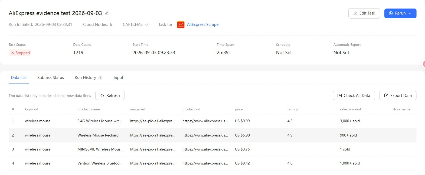This screenshot has height=175, width=425.
Task: Click the product name MINGCVIL Wireless Mous...
Action: (100, 149)
